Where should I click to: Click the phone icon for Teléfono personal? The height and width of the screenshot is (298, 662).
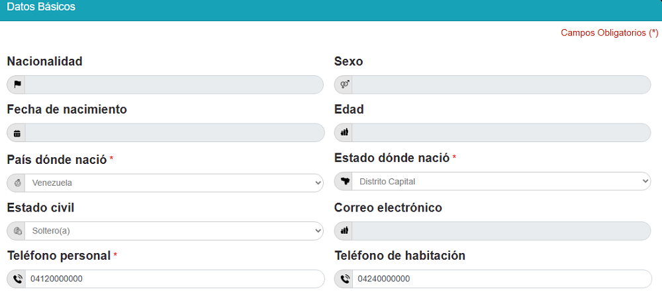(17, 279)
